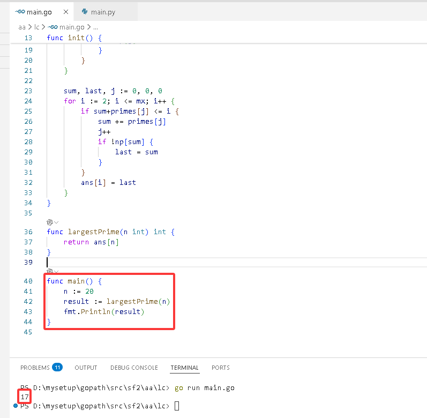Click 'fmt.Println(result)' on line 43

click(104, 312)
